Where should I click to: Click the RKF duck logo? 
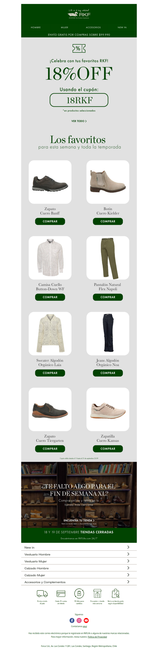click(79, 14)
